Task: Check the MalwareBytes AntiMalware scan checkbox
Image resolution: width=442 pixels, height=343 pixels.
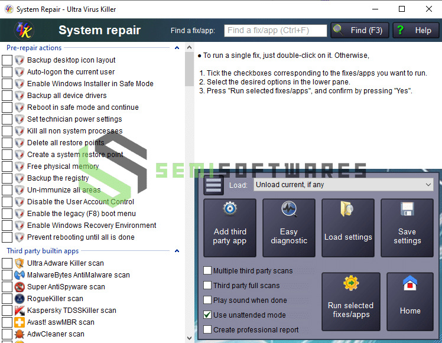Action: (x=7, y=275)
